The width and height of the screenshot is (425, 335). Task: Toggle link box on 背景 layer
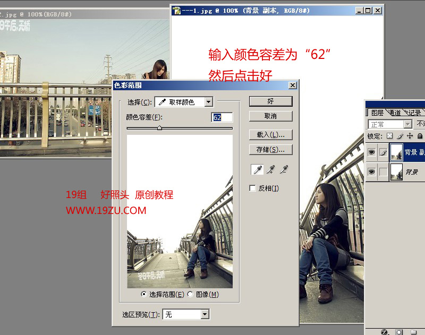(x=383, y=171)
